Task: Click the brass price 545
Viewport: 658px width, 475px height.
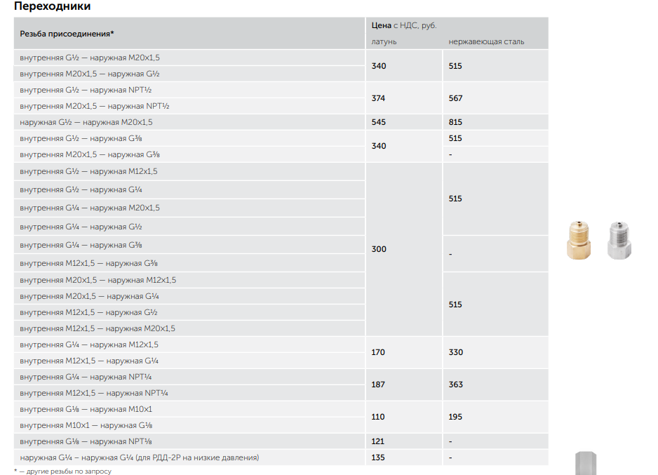Action: 379,122
